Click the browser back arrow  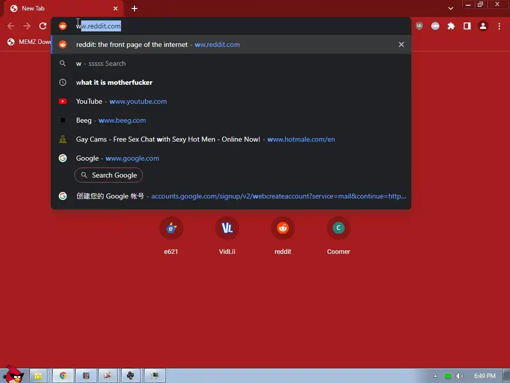pos(11,26)
